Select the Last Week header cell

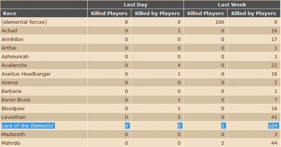point(232,5)
